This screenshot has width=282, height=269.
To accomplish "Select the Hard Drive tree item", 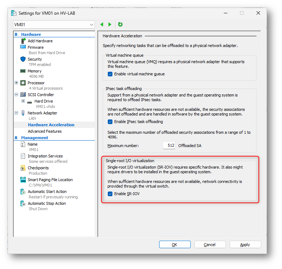I will click(x=44, y=101).
